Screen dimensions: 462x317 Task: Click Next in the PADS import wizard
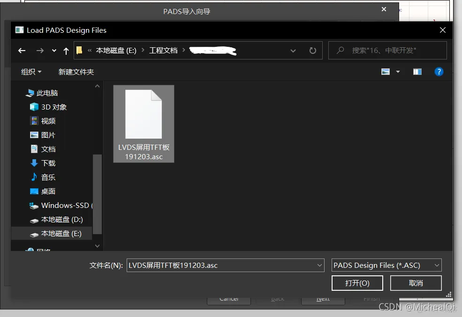323,300
